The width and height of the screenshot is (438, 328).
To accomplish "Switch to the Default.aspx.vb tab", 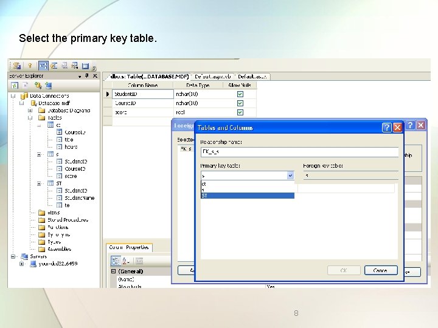I will [213, 77].
